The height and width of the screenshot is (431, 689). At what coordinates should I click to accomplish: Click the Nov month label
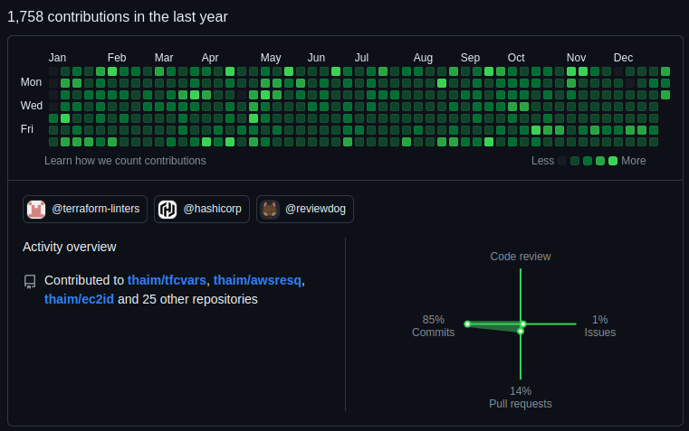(x=576, y=58)
